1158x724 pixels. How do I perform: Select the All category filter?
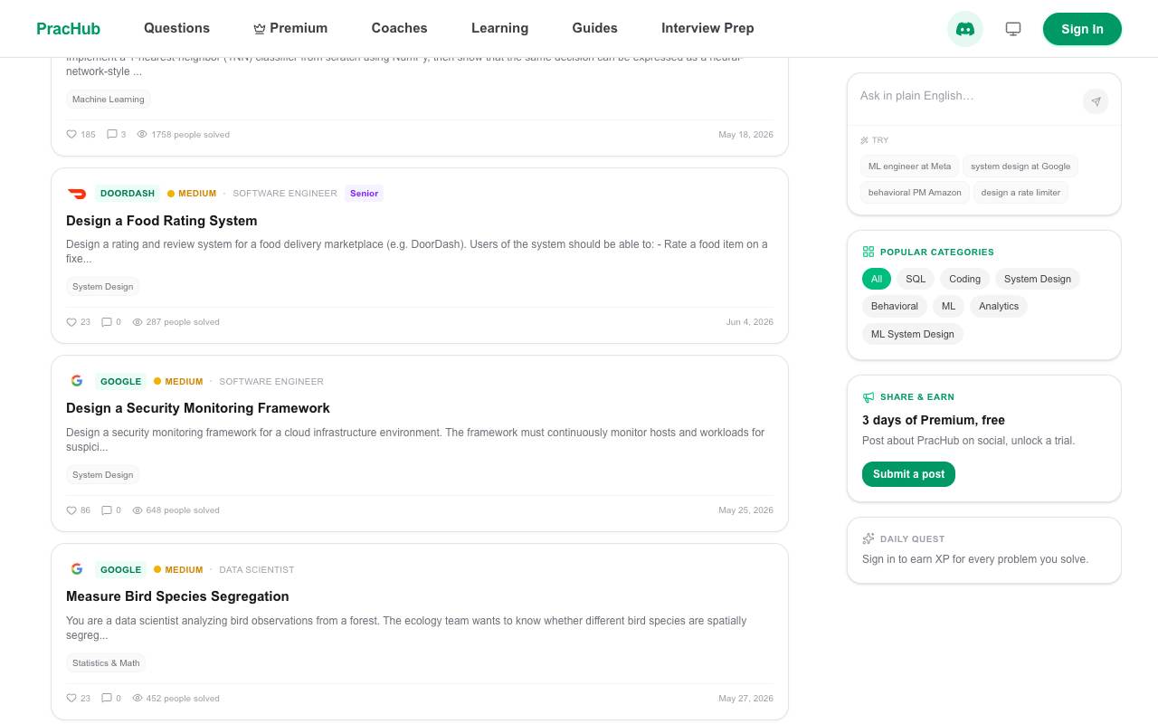877,279
